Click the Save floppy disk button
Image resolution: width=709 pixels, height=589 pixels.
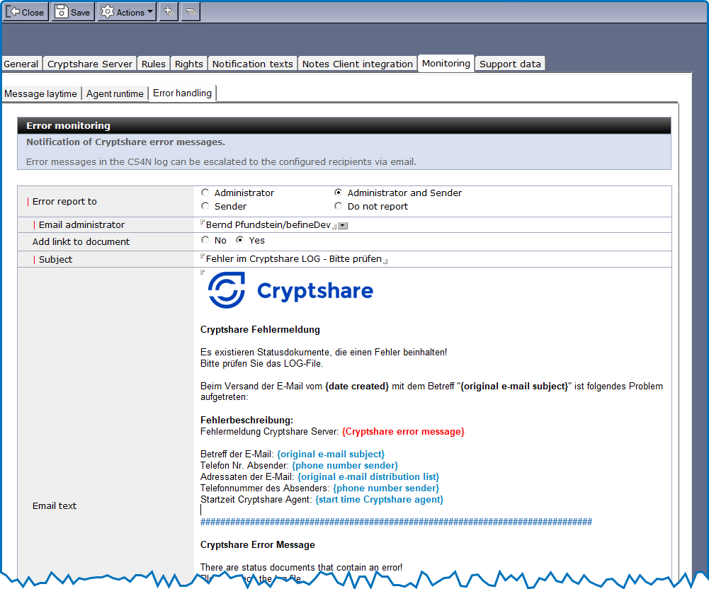73,12
